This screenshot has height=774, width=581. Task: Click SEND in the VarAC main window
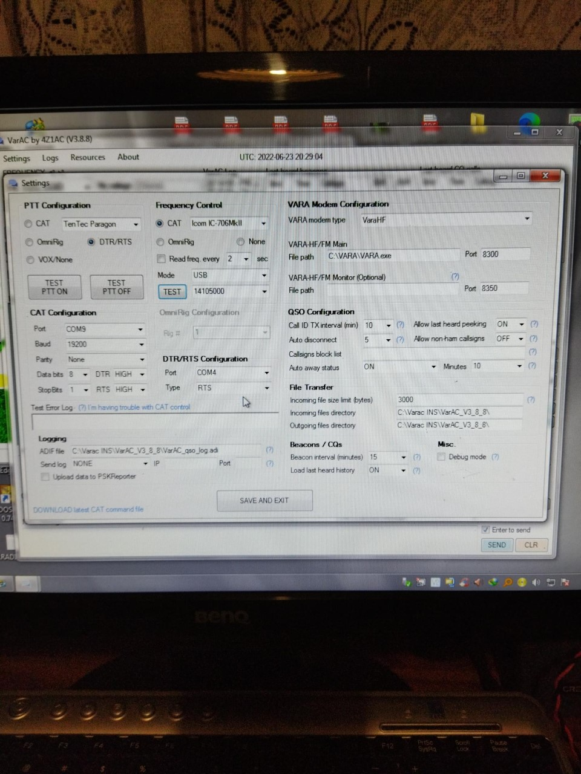click(497, 545)
